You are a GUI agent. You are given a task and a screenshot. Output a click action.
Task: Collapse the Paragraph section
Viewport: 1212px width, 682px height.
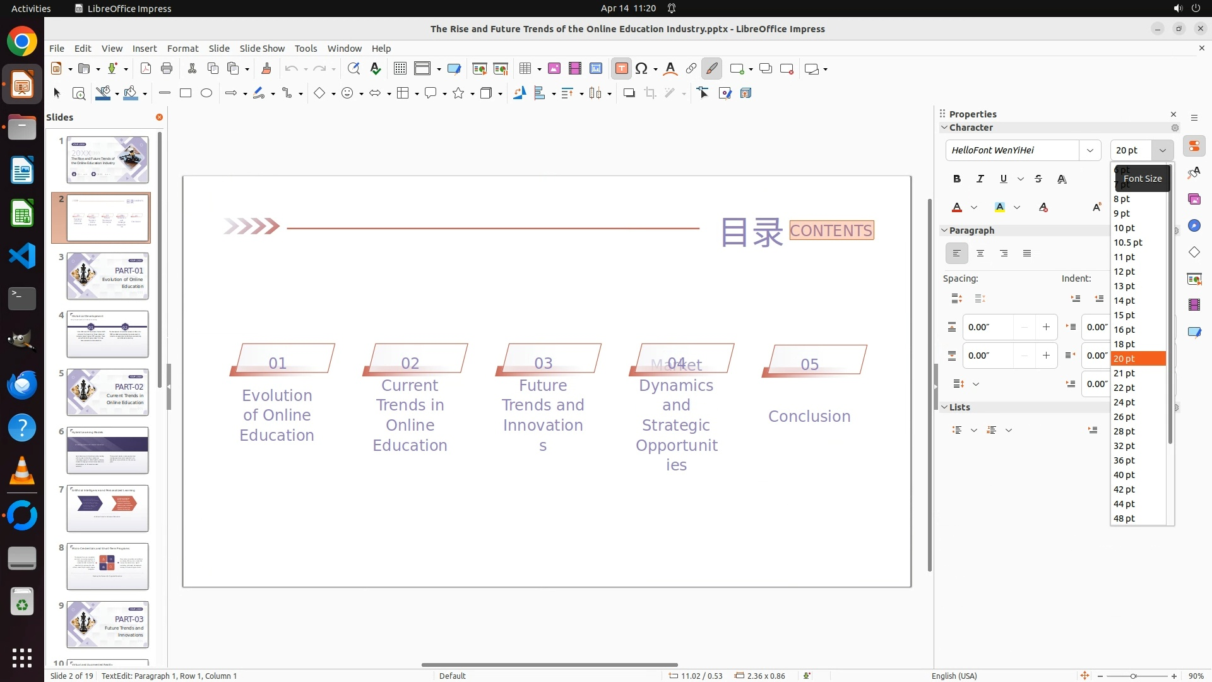[944, 230]
